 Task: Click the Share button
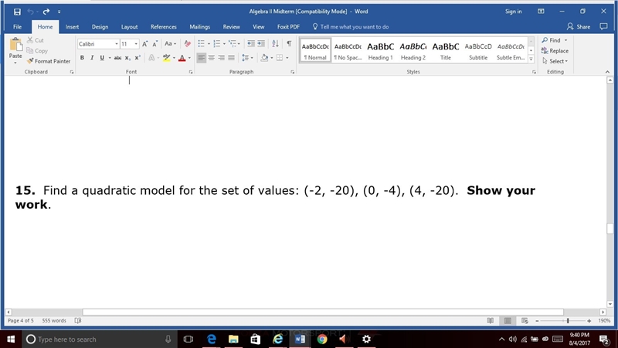579,27
